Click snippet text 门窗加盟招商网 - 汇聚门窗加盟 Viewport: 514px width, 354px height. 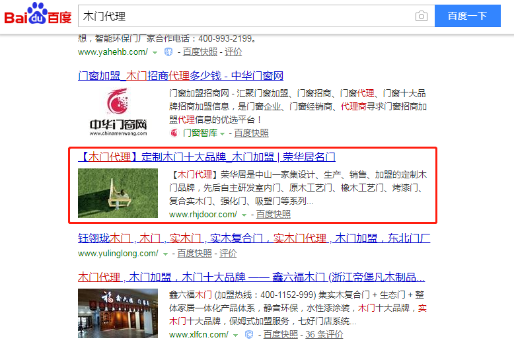pyautogui.click(x=229, y=93)
